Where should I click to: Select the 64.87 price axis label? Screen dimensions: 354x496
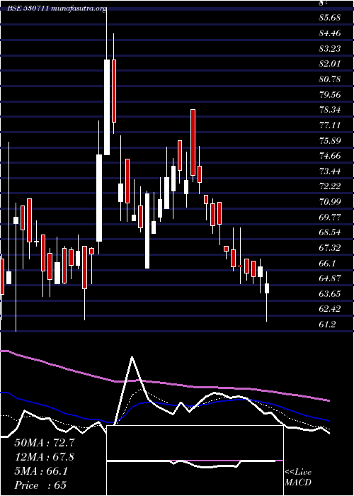pyautogui.click(x=330, y=278)
